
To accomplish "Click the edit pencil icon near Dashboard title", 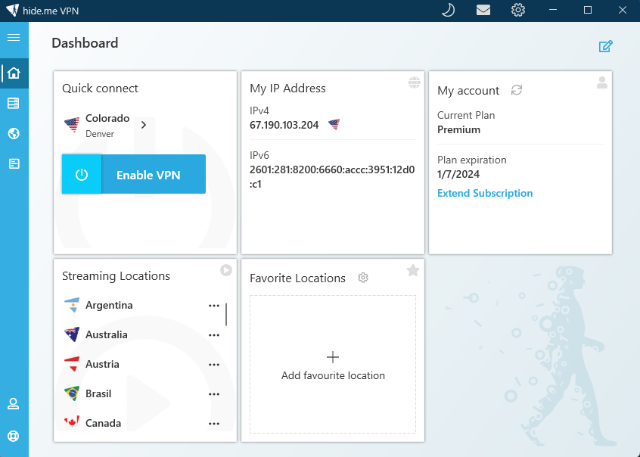I will [605, 46].
